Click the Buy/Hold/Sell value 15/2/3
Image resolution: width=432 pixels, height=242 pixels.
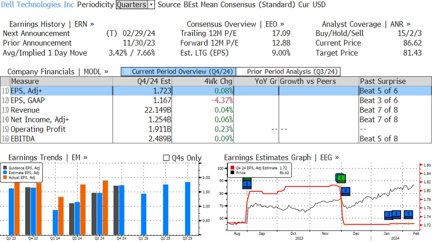409,33
